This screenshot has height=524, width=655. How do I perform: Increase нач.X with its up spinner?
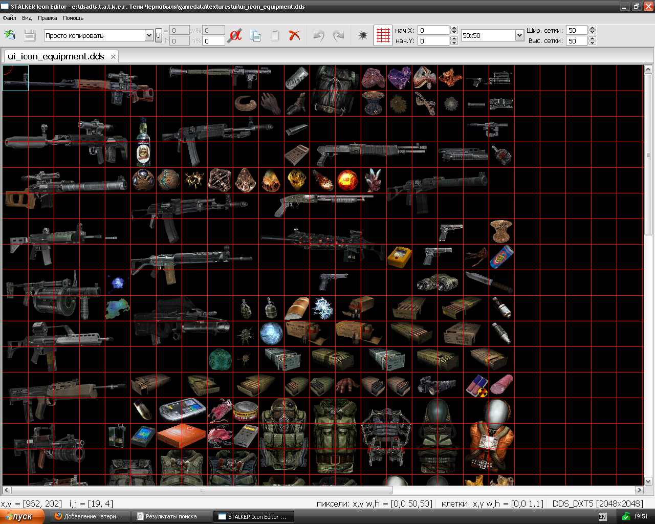pyautogui.click(x=454, y=28)
